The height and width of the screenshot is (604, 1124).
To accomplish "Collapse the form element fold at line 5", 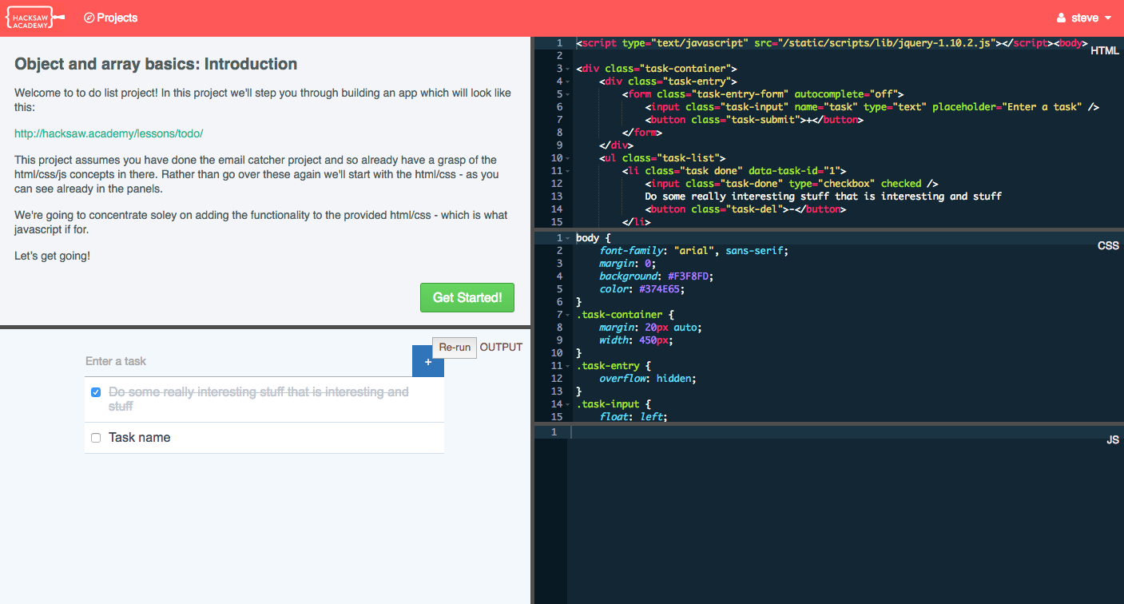I will tap(567, 94).
